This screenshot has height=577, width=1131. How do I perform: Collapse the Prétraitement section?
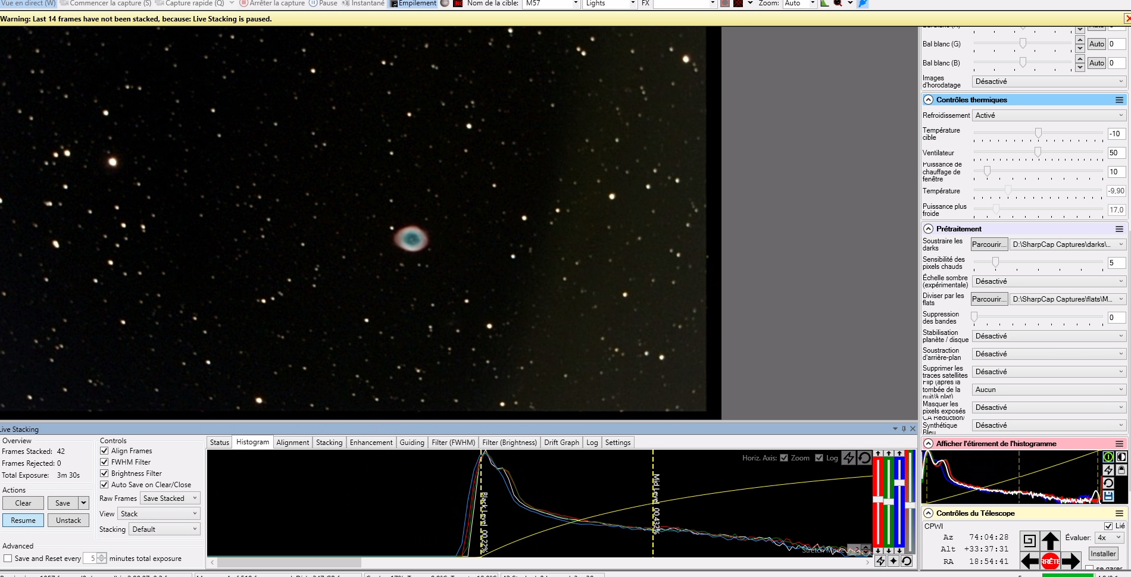(x=928, y=229)
